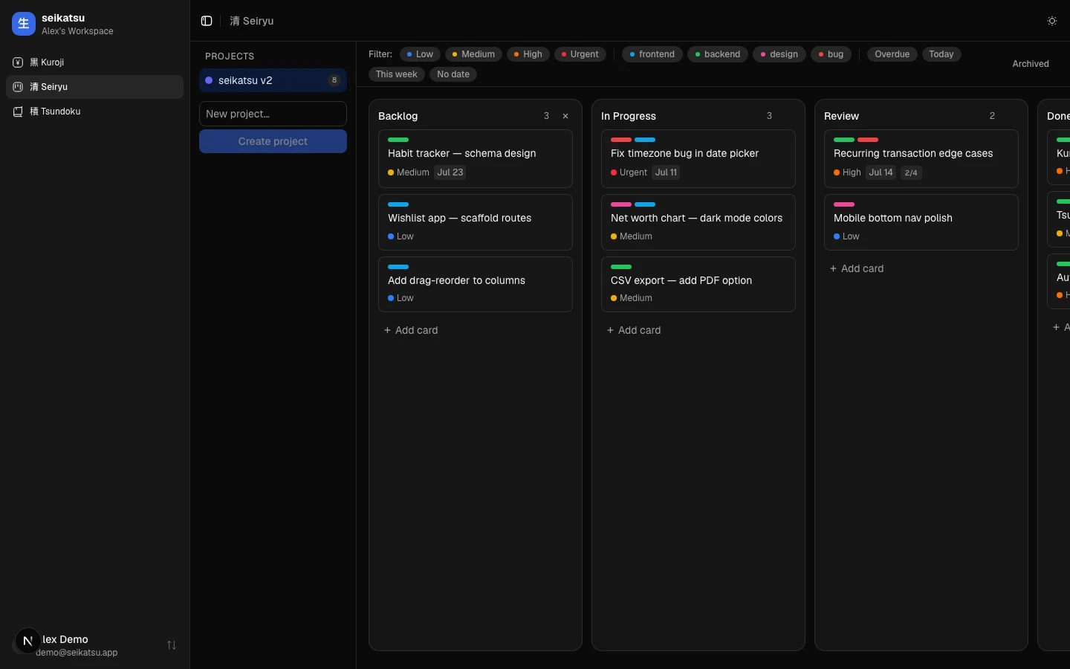This screenshot has height=669, width=1070.
Task: Remove the Backlog column with the x
Action: tap(565, 116)
